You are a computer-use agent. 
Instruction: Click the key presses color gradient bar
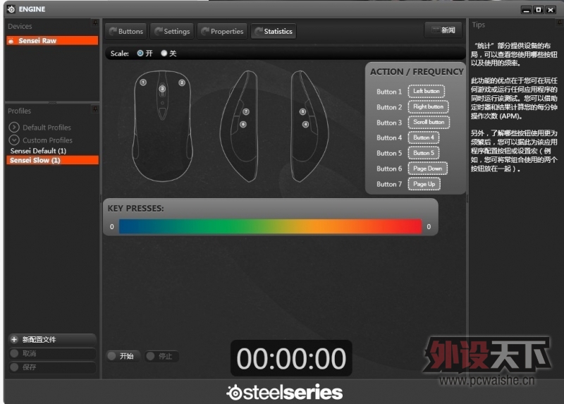(270, 226)
